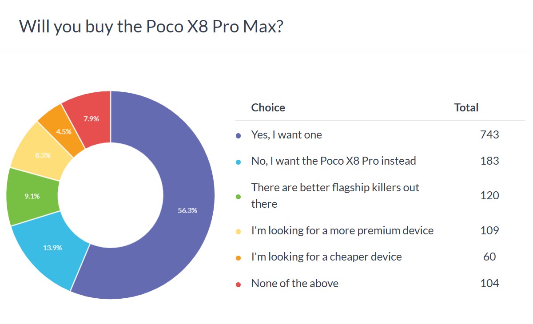Select the 'None of the above' choice

pyautogui.click(x=295, y=283)
